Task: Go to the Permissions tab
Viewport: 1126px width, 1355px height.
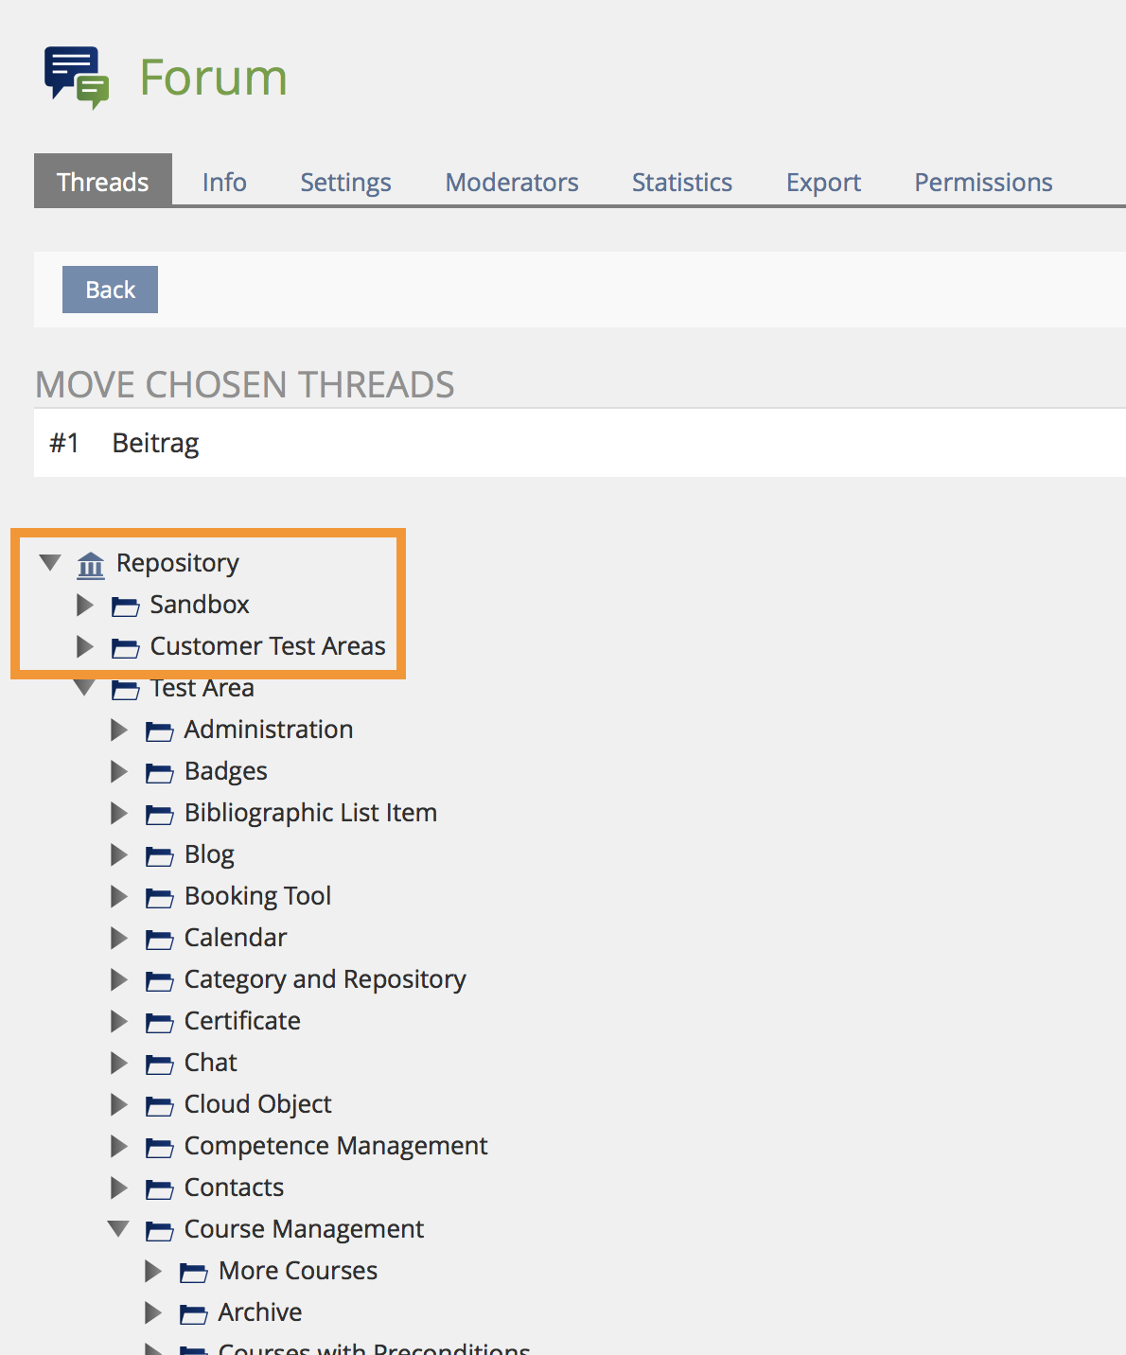Action: click(x=982, y=182)
